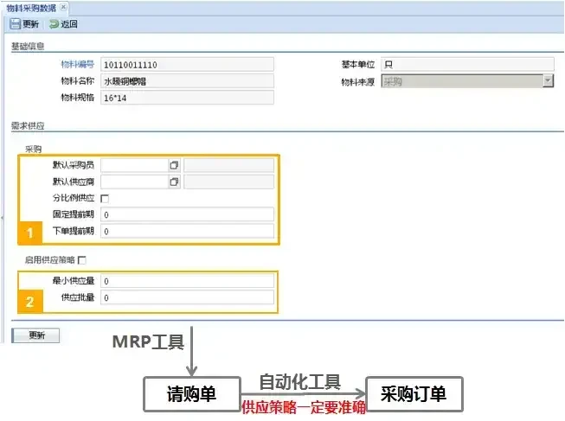Close the 物料采购数据 tab
This screenshot has height=421, width=565.
[x=63, y=7]
